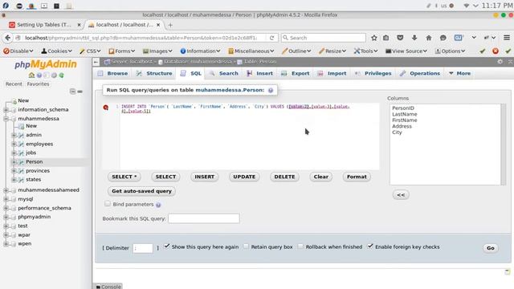514x289 pixels.
Task: Click the page settings gear icon at top right
Action: (500, 62)
